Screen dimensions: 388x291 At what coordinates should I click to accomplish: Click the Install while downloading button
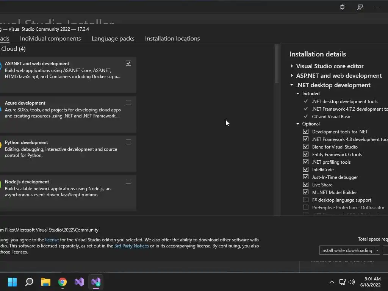point(347,250)
